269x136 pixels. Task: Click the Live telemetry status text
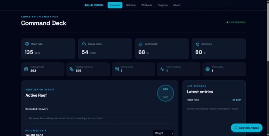[237, 22]
